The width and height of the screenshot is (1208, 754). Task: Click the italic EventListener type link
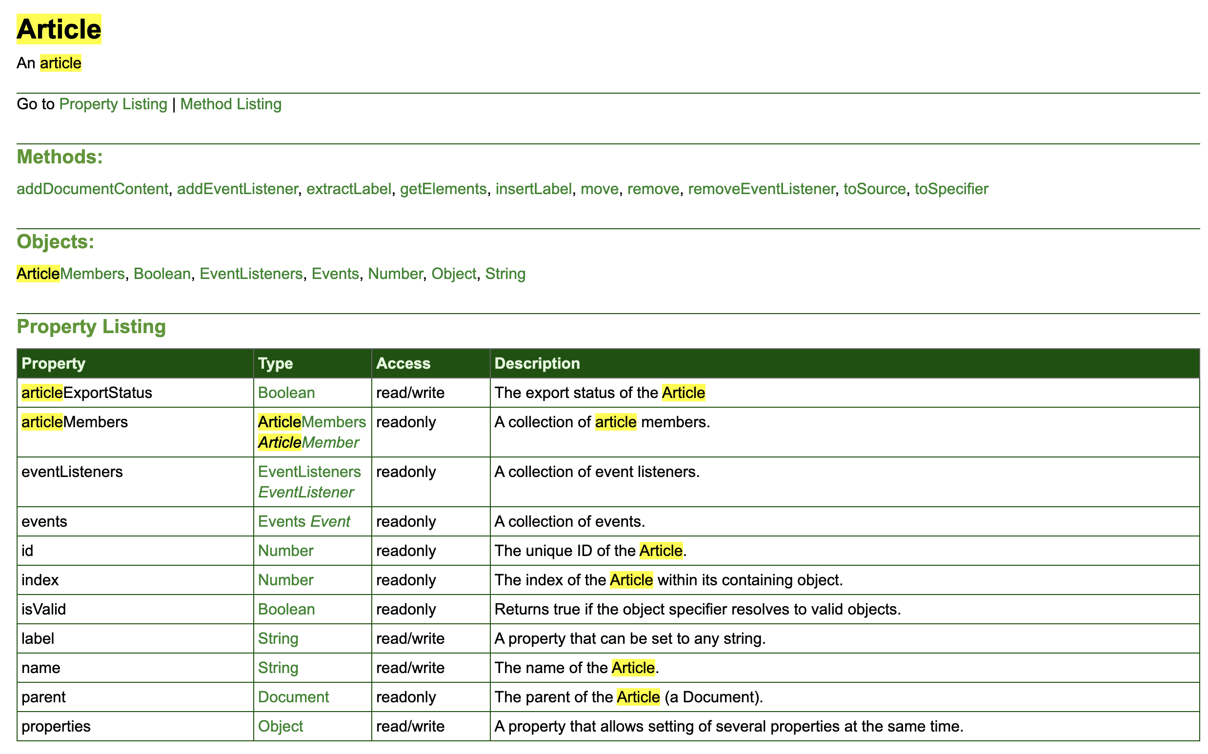point(306,493)
